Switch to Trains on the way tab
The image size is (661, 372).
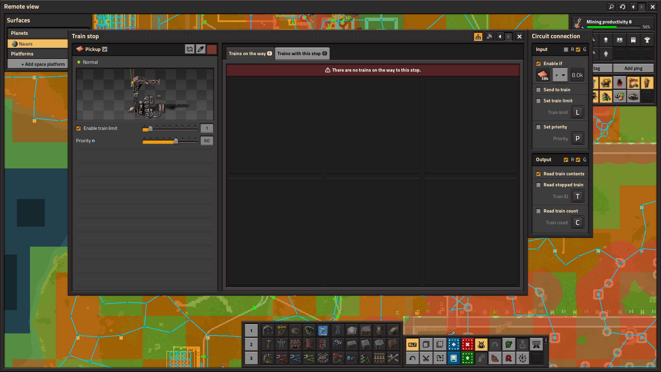[x=250, y=54]
